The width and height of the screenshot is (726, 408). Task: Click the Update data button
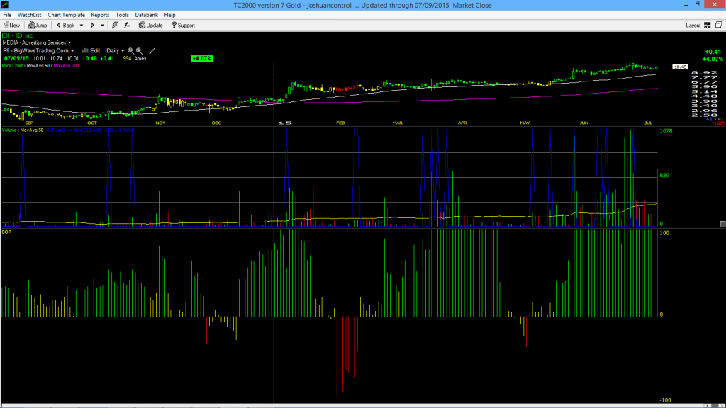pyautogui.click(x=151, y=25)
